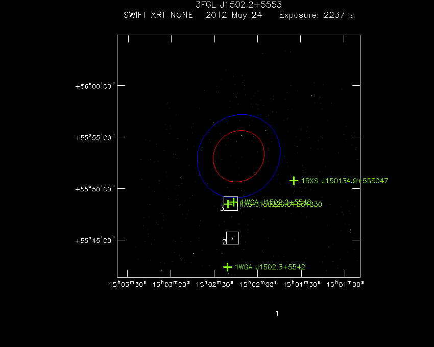Click the SWIFT XRT NONE text
This screenshot has width=434, height=347.
coord(158,15)
